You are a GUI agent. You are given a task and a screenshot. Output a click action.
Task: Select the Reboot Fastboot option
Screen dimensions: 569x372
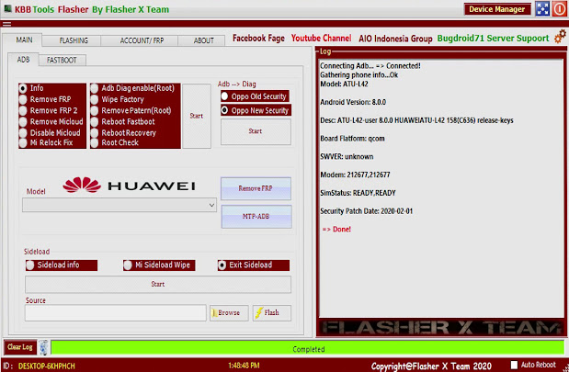[x=123, y=122]
